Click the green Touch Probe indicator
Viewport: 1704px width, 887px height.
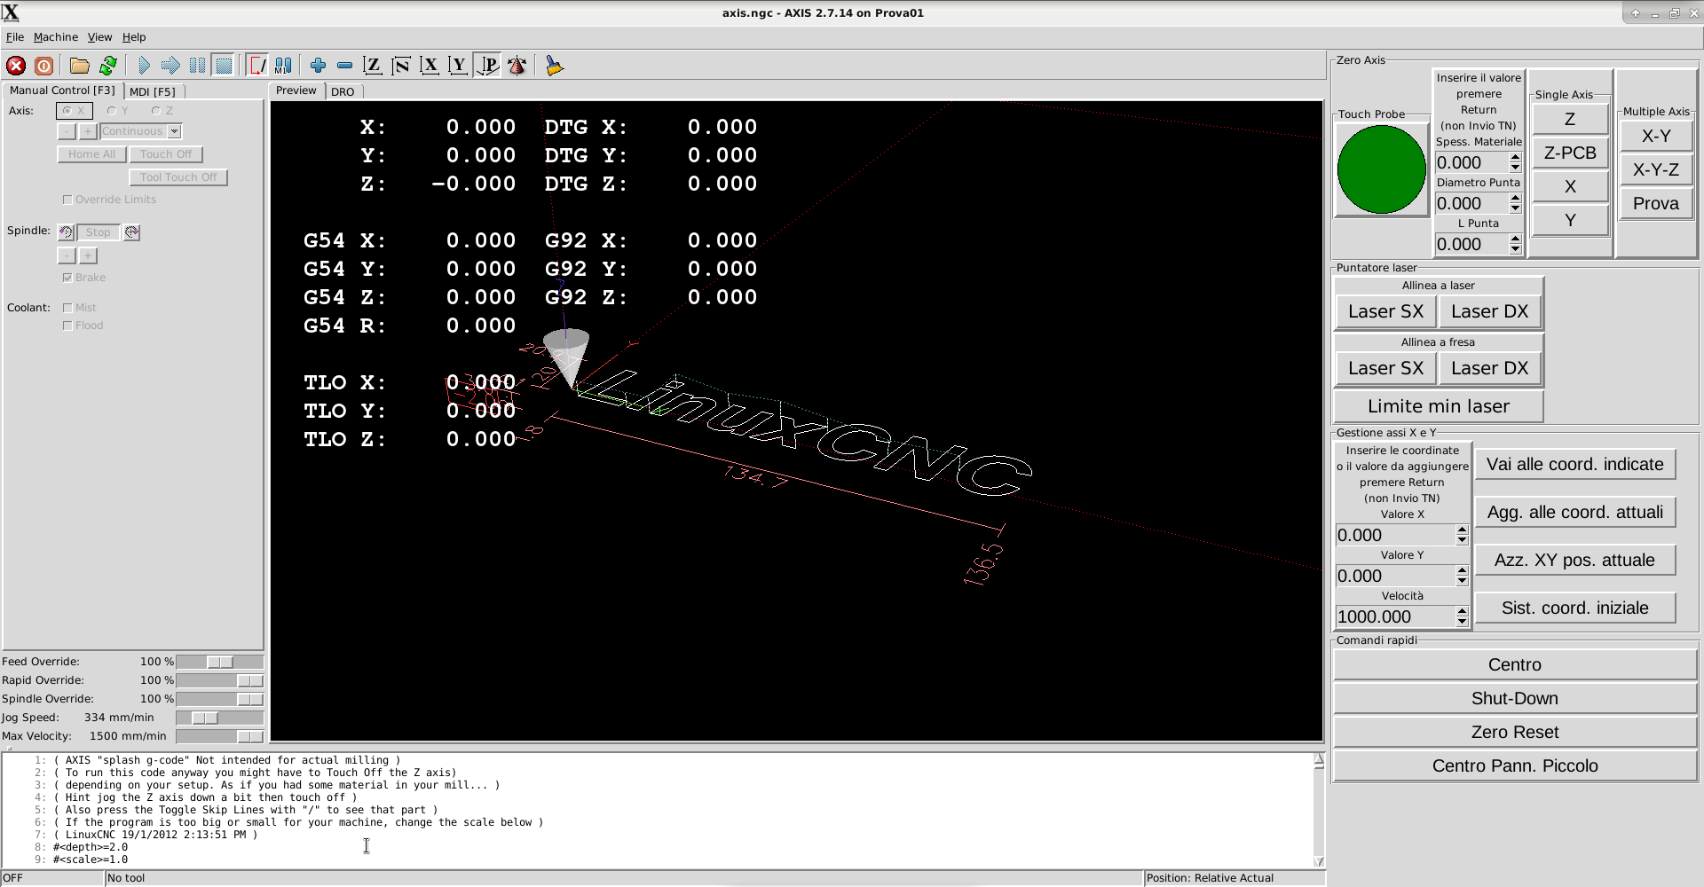pyautogui.click(x=1381, y=169)
